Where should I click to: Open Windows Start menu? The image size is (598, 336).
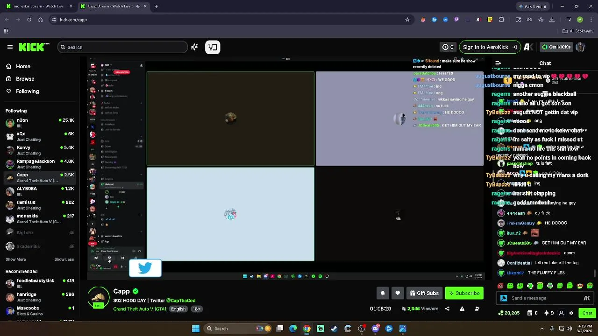(x=196, y=329)
